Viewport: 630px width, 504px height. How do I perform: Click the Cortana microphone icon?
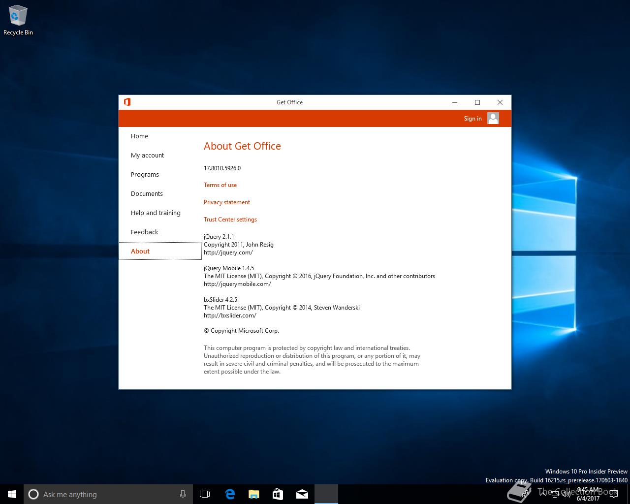[x=183, y=494]
